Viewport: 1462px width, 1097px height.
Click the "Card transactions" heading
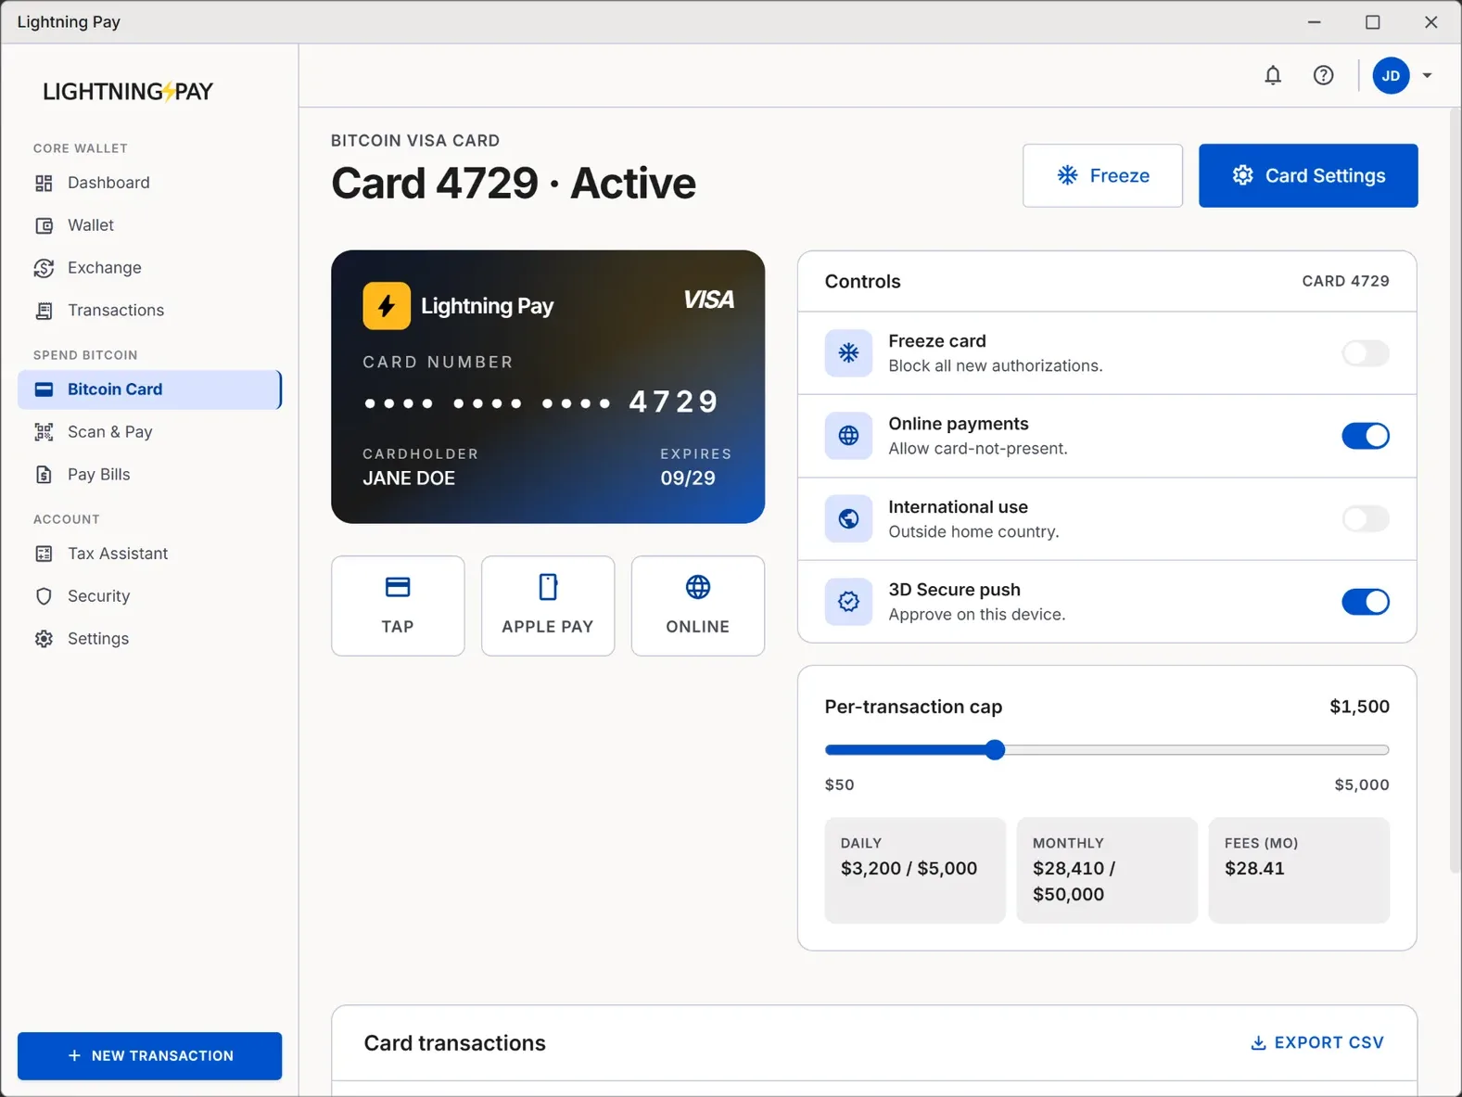454,1043
